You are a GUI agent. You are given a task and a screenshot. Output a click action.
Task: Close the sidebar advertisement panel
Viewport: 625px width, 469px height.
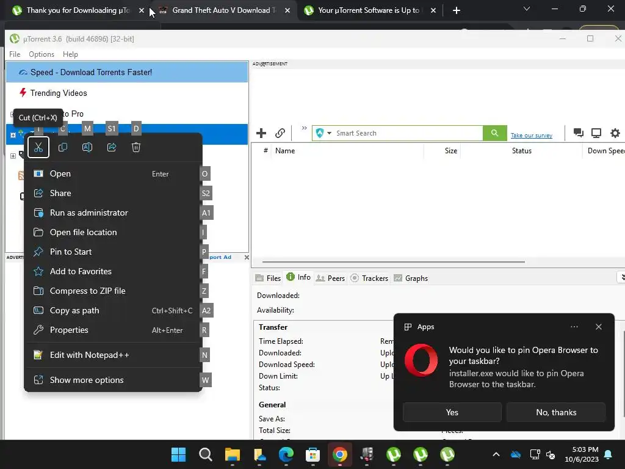click(x=247, y=257)
